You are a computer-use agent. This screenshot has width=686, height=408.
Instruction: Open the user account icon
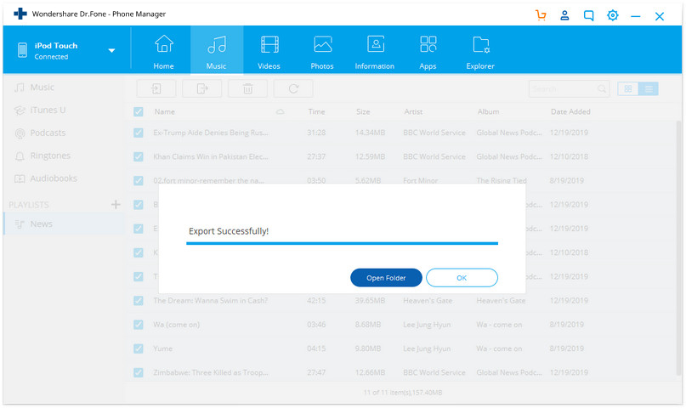tap(564, 15)
